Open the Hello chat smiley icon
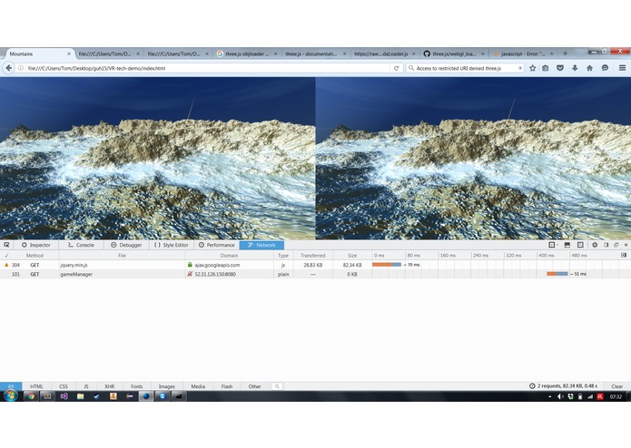 coord(605,68)
